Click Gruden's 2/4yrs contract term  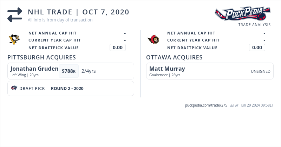(89, 71)
